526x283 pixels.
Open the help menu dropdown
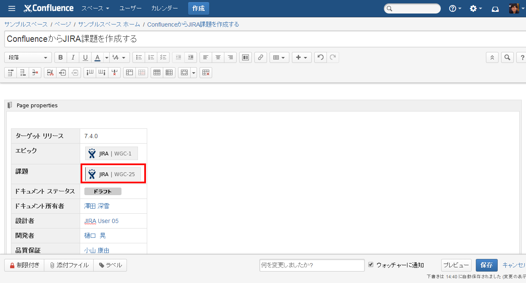click(455, 8)
